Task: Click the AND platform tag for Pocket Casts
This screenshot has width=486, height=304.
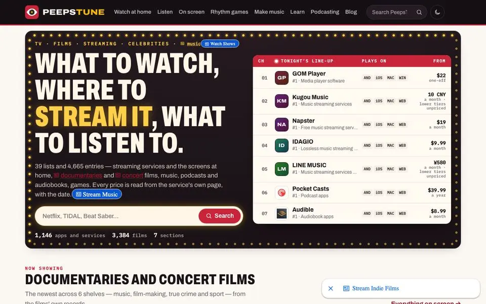Action: point(367,193)
